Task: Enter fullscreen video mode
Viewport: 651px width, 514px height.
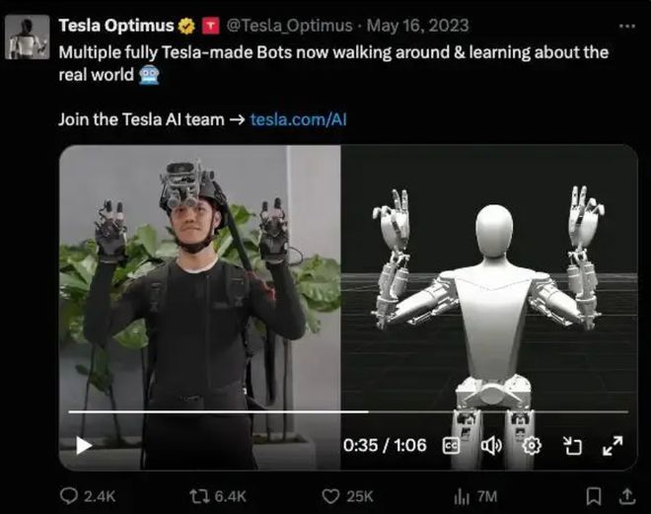Action: tap(613, 446)
